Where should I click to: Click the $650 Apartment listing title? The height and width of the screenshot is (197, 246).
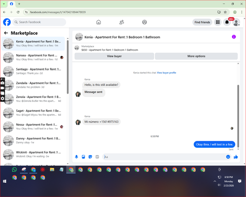tap(110, 50)
